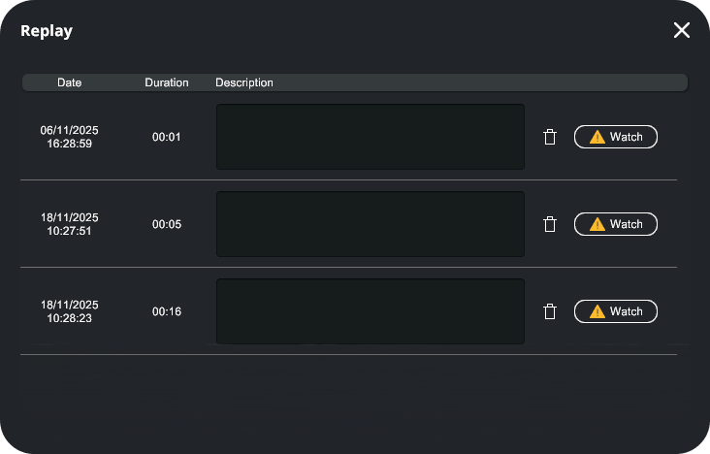The image size is (710, 454).
Task: Edit the first replay's description field
Action: tap(370, 137)
